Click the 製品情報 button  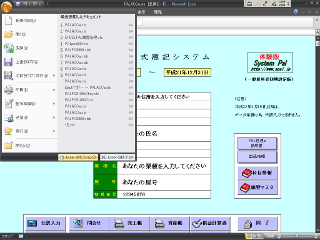[x=257, y=157]
